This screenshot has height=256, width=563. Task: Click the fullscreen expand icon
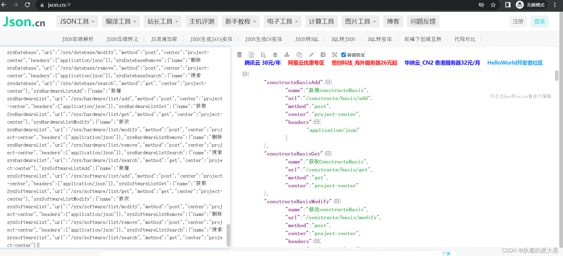[335, 55]
